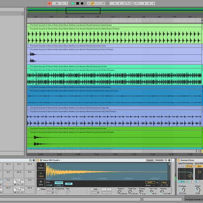Toggle the Reverb device power button
This screenshot has height=203, width=203.
pos(179,160)
